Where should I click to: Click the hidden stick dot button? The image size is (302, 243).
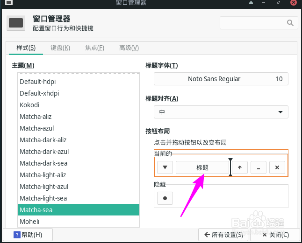[x=165, y=198]
